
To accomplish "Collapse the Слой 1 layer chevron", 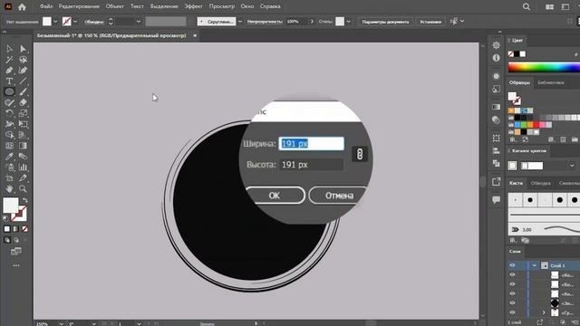I will (535, 265).
